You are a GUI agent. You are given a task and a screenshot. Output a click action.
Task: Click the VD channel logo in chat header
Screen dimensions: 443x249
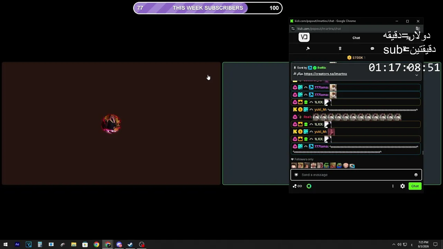point(304,37)
